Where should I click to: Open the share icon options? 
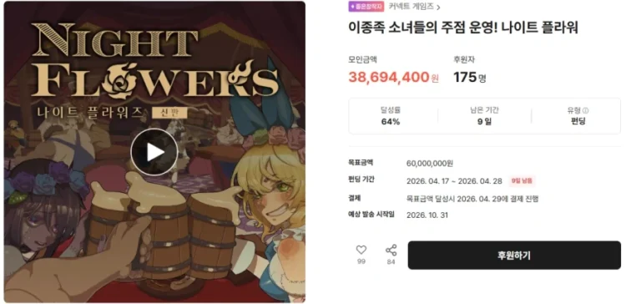[391, 250]
